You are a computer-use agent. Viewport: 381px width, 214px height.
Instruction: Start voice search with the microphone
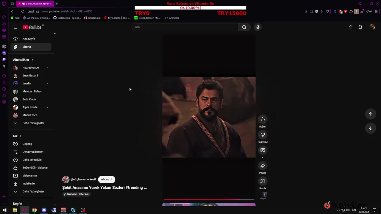(x=258, y=27)
